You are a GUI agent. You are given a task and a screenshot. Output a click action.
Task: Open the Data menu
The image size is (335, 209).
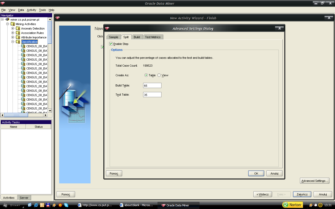[x=21, y=10]
